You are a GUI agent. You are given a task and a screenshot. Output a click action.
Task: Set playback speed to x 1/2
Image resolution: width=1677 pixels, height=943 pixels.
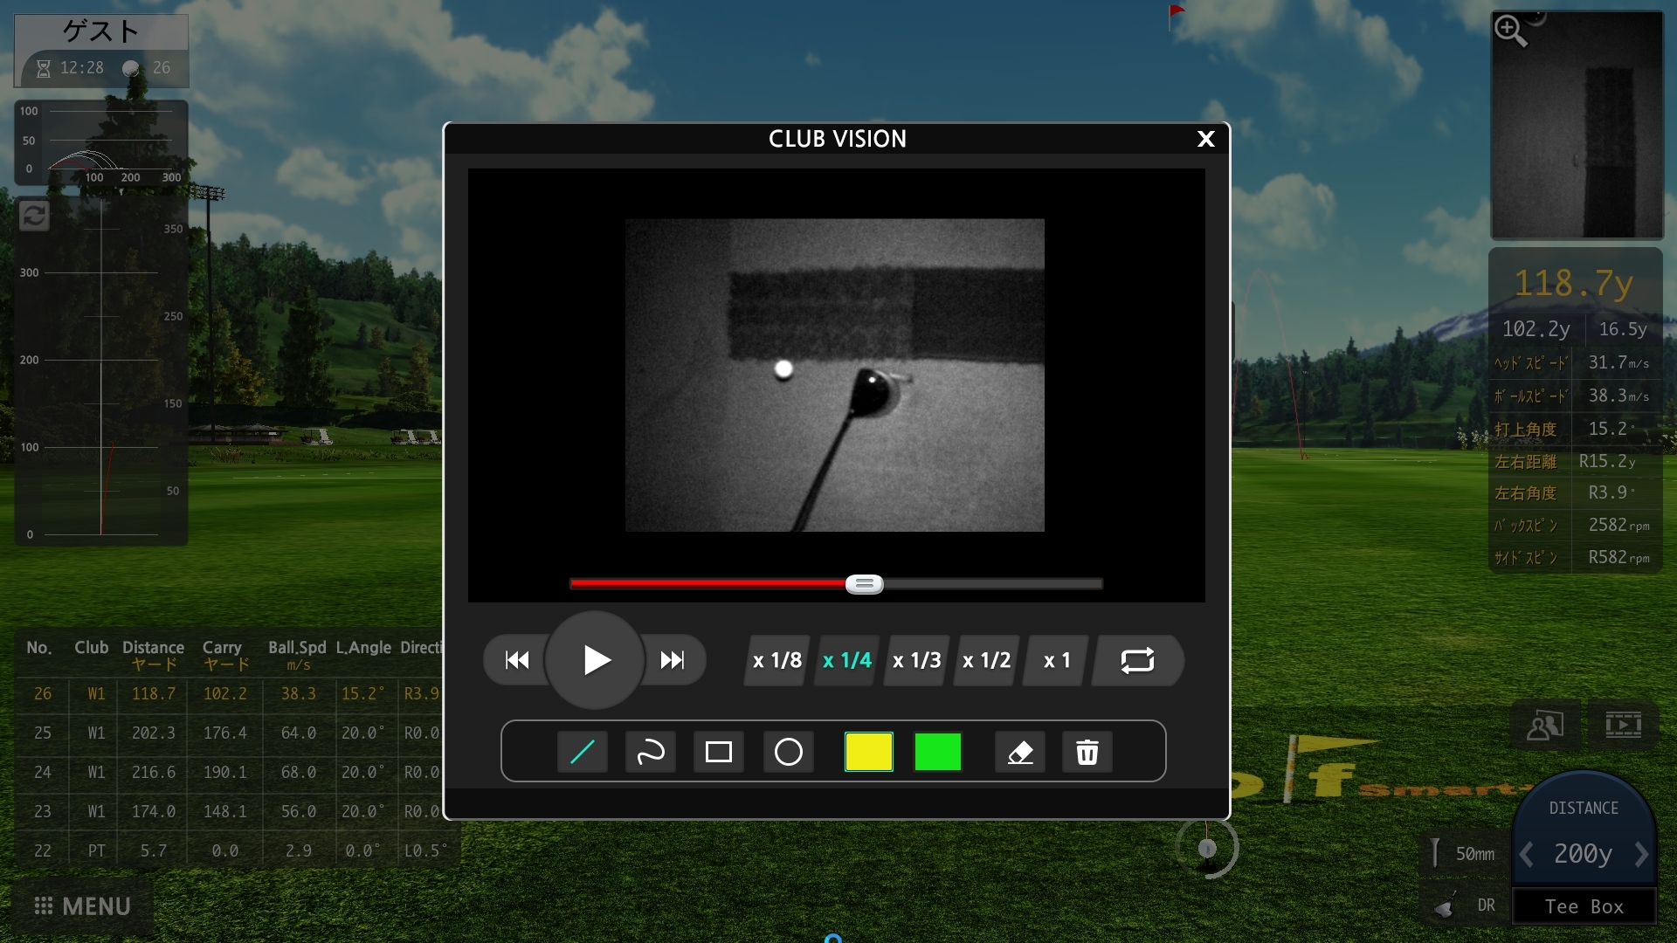click(987, 660)
